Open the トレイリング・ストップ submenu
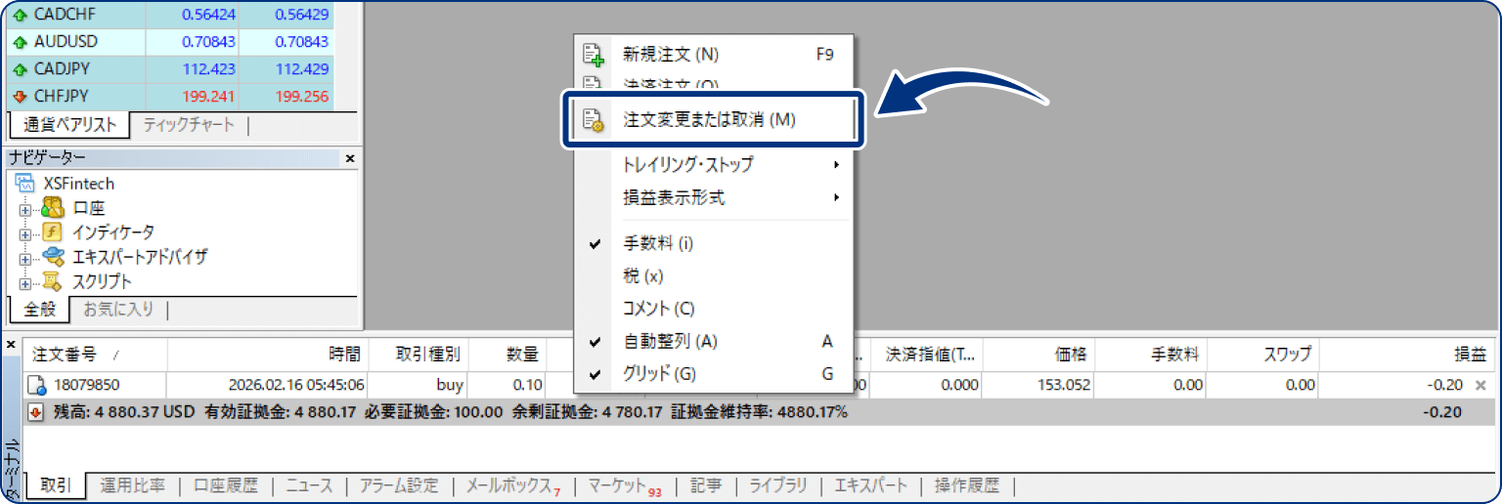This screenshot has height=504, width=1502. tap(714, 165)
